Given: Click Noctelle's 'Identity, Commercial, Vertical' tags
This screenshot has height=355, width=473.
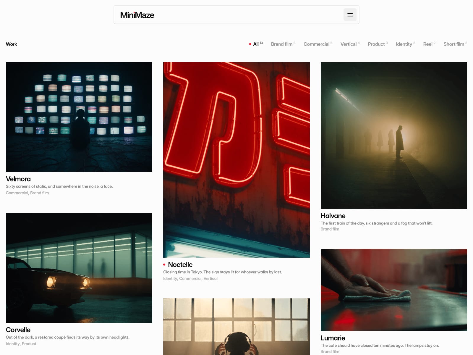Looking at the screenshot, I should click(190, 279).
